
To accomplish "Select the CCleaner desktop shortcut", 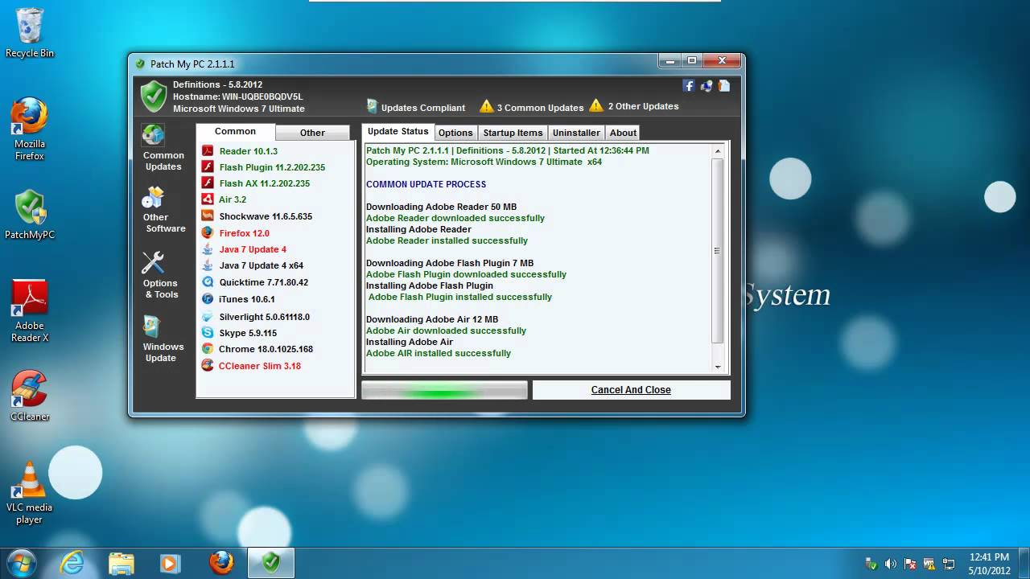I will 30,396.
